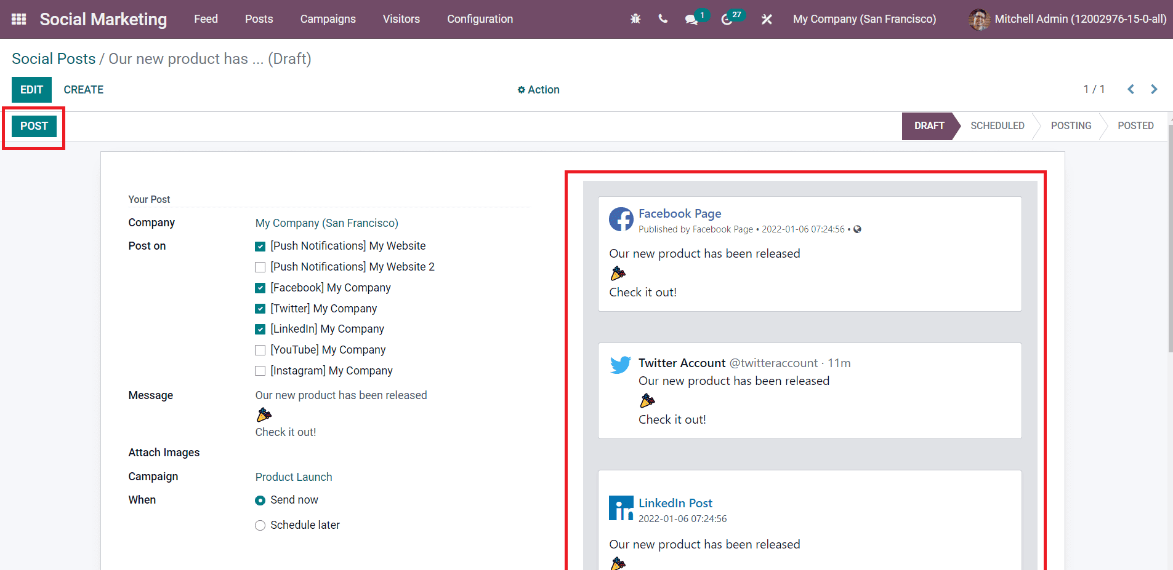
Task: Open the phone dialer icon
Action: (663, 18)
